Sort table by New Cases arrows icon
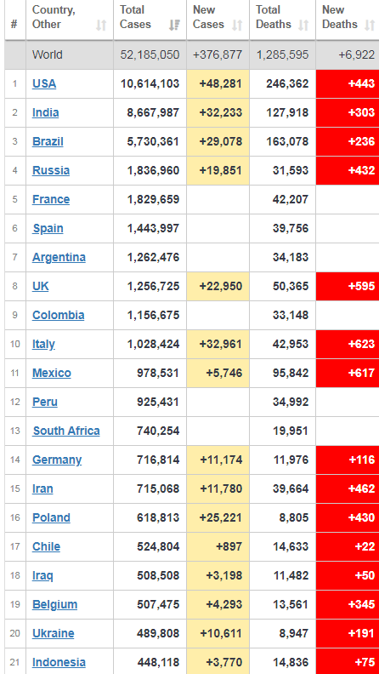The height and width of the screenshot is (674, 379). pos(237,26)
